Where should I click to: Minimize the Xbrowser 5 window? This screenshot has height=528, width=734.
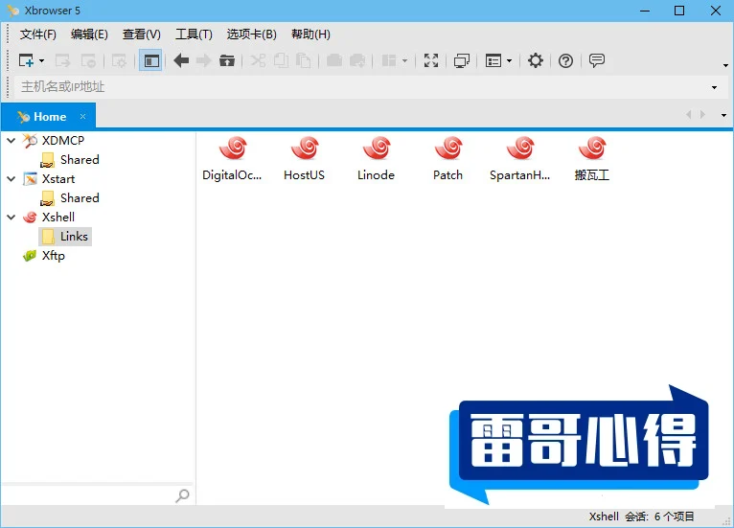click(x=645, y=11)
